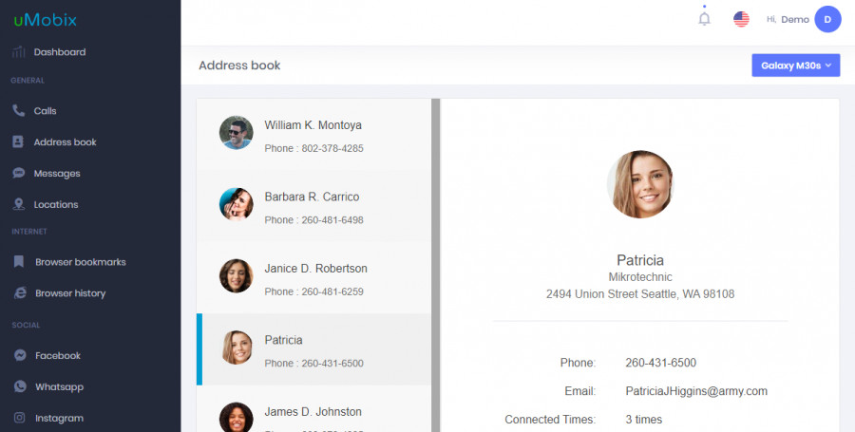
Task: Click phone number 802-378-4285
Action: coord(332,148)
